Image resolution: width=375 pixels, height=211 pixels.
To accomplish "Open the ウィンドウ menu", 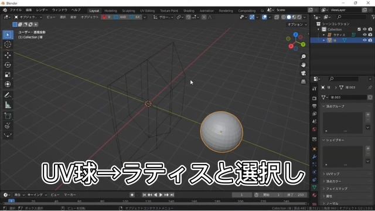I will click(x=60, y=10).
